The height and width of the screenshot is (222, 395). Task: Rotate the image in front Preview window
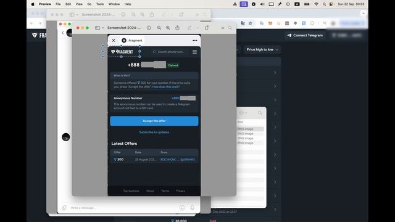pyautogui.click(x=207, y=28)
